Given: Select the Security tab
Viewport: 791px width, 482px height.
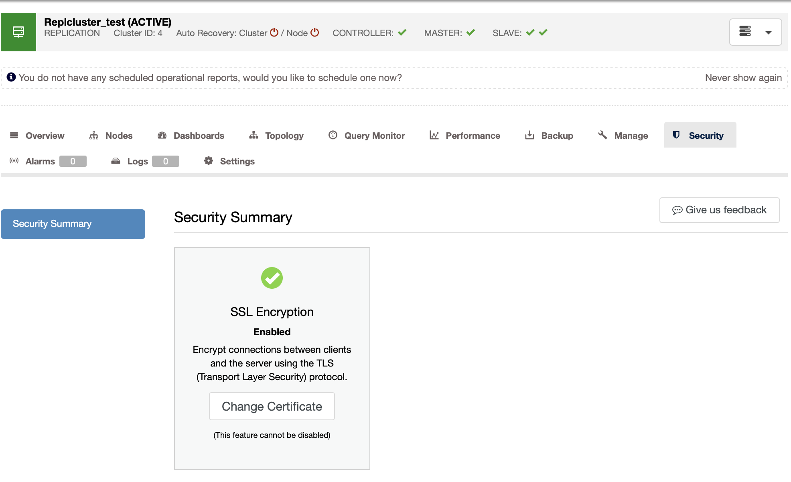Looking at the screenshot, I should point(700,135).
